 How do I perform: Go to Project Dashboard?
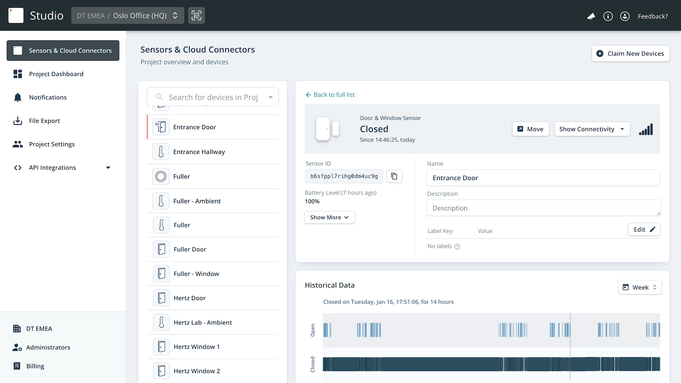(x=56, y=74)
